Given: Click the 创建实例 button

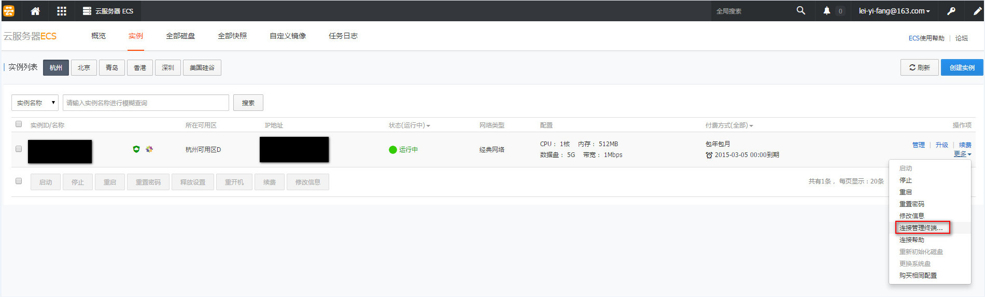Looking at the screenshot, I should [962, 67].
